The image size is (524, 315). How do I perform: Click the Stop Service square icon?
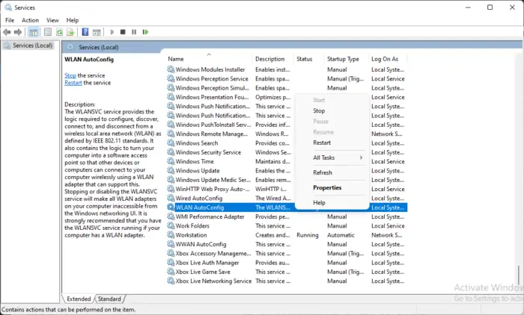click(123, 32)
